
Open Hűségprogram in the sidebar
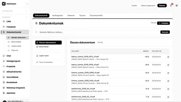click(x=15, y=61)
